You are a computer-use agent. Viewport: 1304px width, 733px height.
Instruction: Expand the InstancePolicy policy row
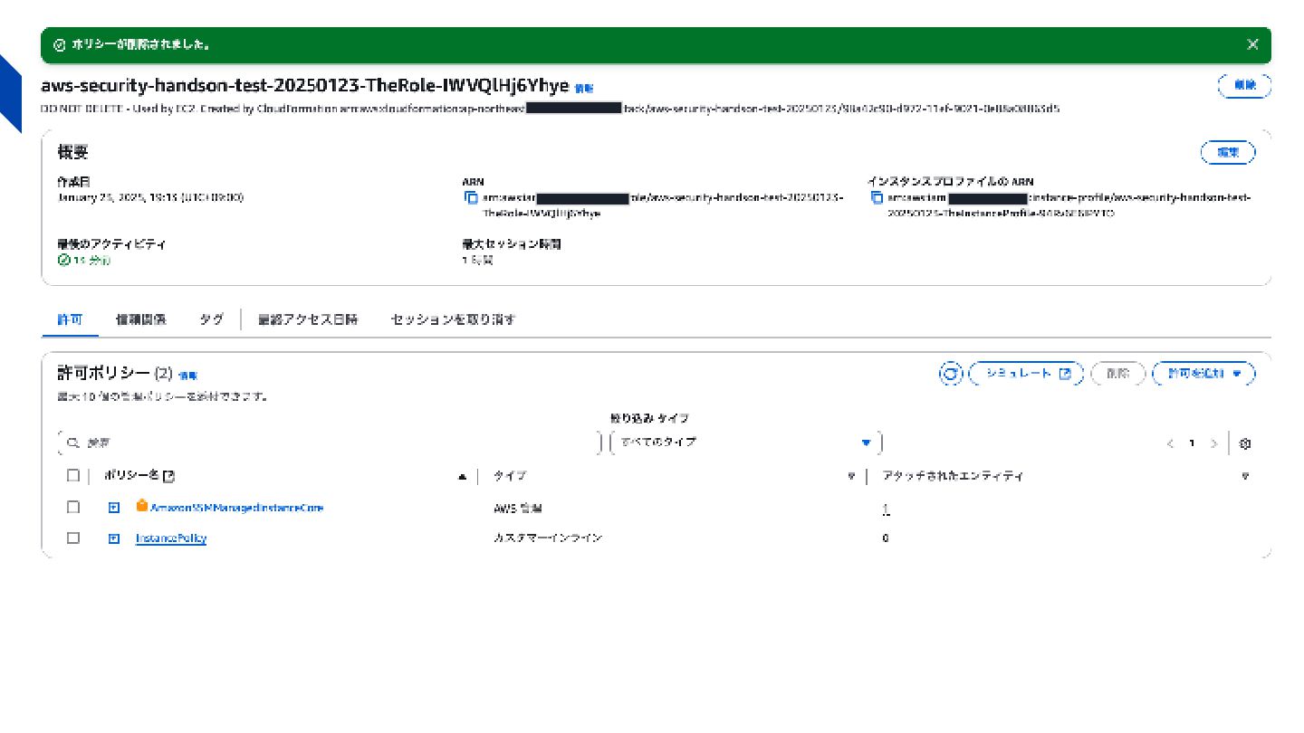click(114, 538)
